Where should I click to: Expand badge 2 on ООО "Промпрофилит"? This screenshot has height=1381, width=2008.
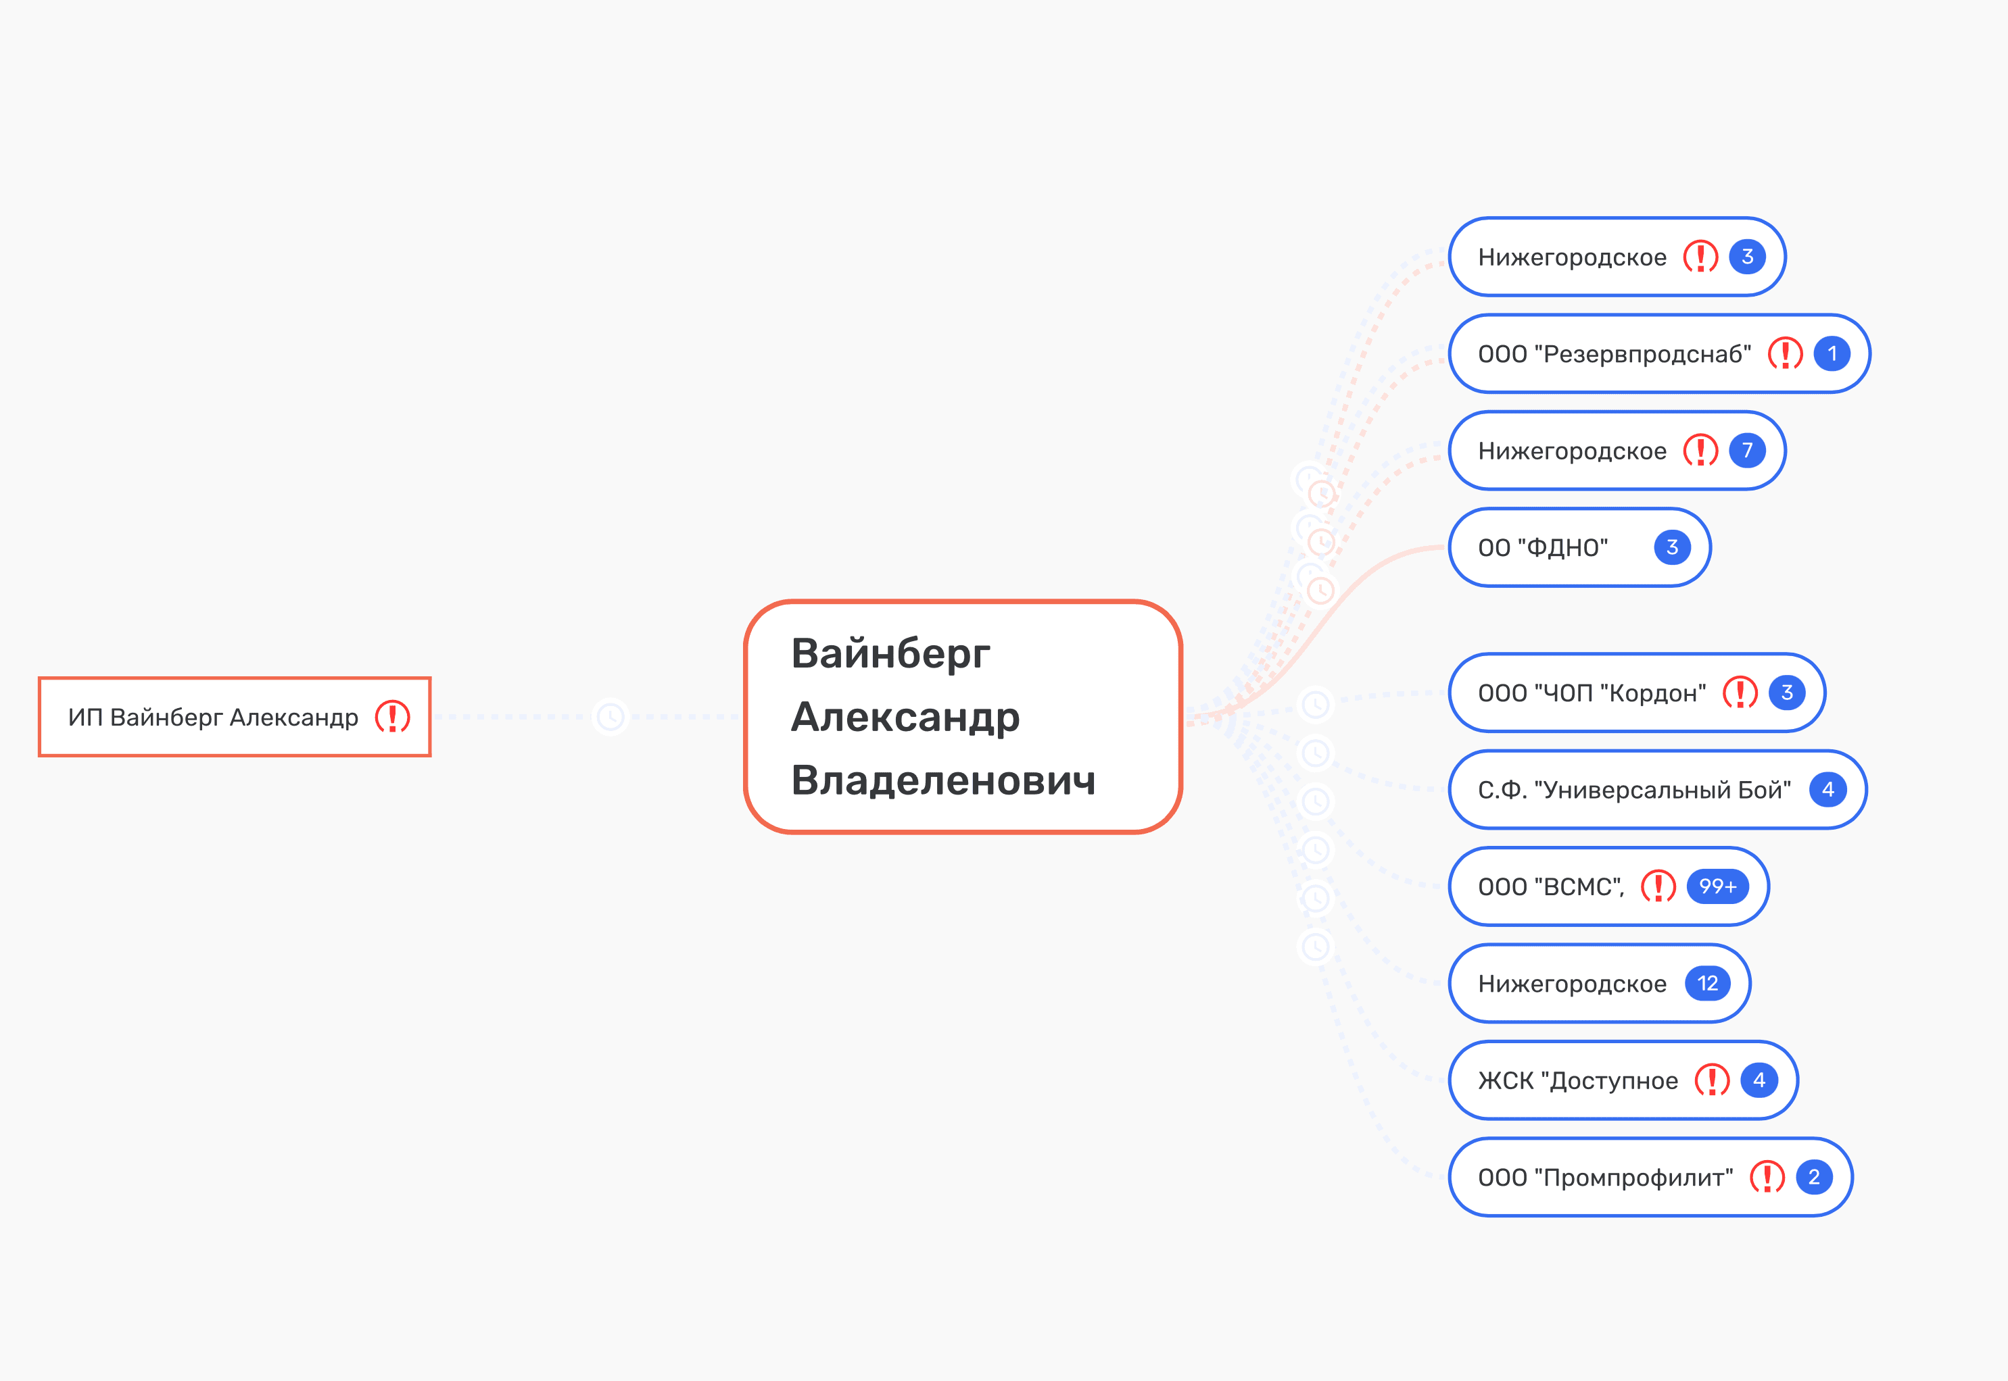(1813, 1178)
